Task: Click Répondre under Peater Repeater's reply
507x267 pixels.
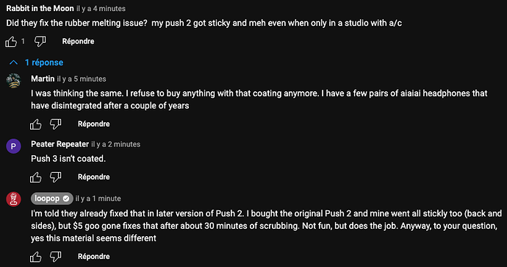Action: tap(94, 177)
